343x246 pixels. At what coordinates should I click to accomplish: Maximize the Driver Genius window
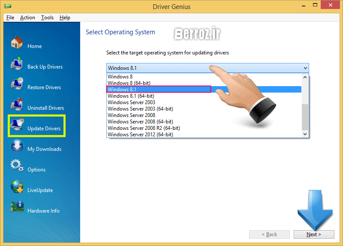[x=315, y=5]
